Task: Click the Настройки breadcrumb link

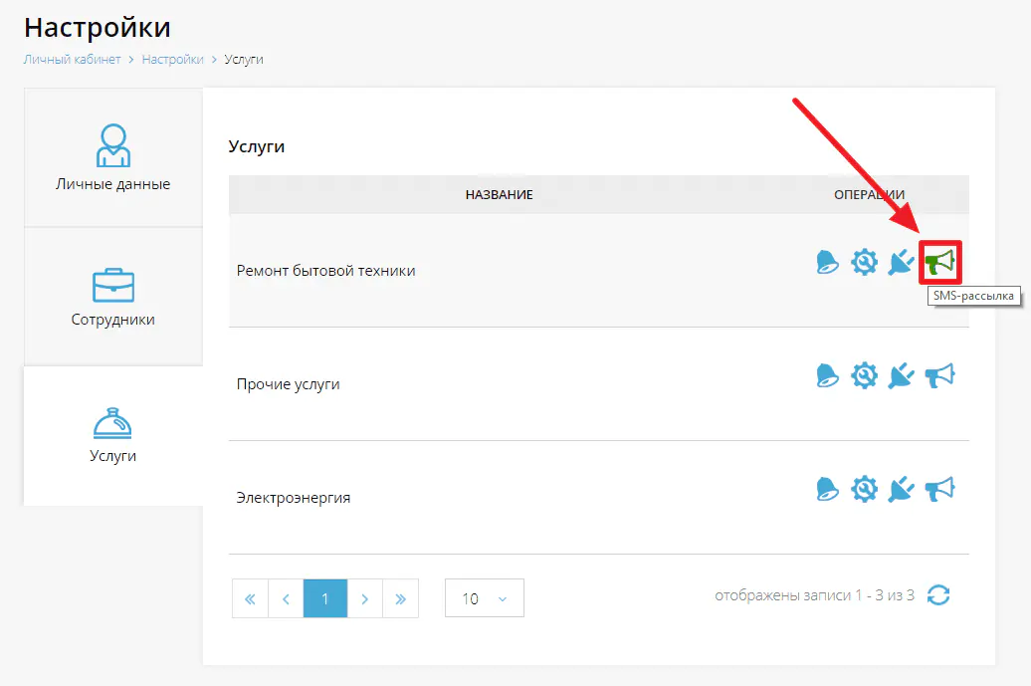Action: pos(172,60)
